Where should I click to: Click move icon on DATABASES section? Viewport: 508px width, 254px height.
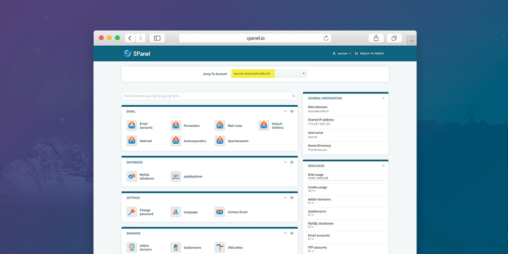[292, 162]
